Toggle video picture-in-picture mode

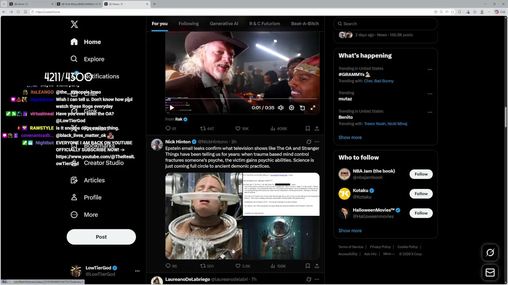pos(302,108)
